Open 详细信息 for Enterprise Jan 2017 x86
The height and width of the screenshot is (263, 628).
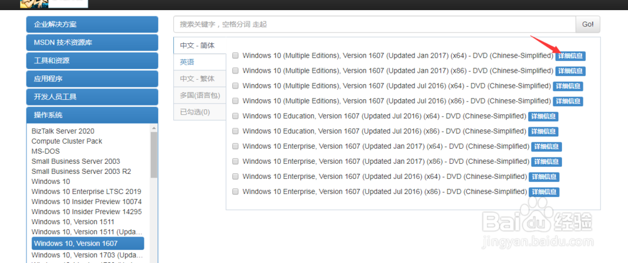tap(547, 162)
